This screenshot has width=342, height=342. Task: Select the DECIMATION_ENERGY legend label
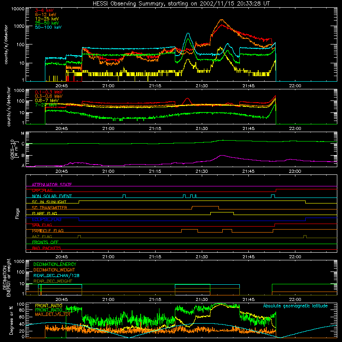pos(55,264)
